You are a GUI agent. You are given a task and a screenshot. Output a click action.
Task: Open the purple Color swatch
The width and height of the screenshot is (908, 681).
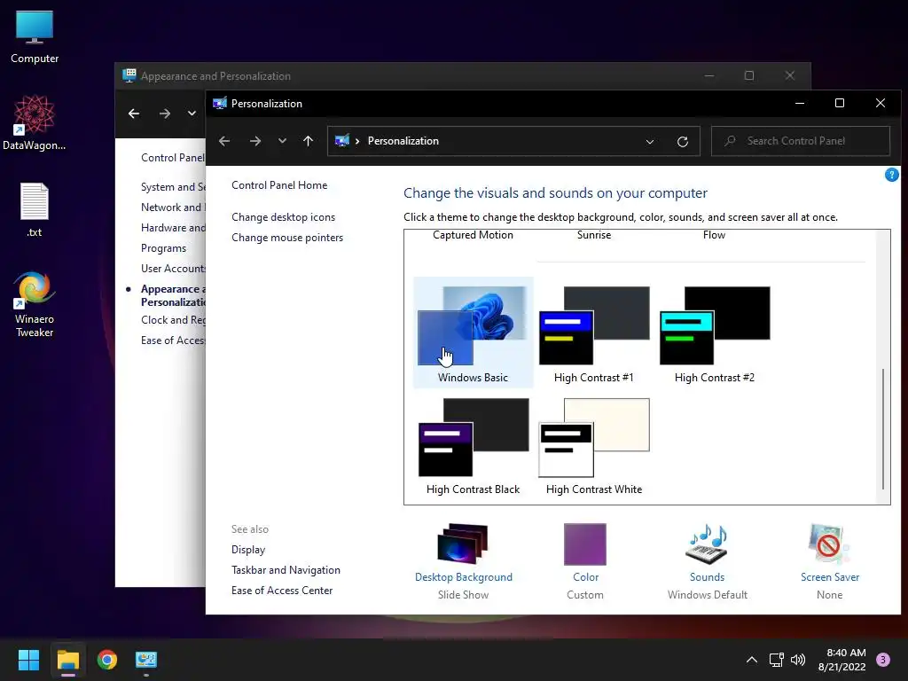pyautogui.click(x=585, y=544)
